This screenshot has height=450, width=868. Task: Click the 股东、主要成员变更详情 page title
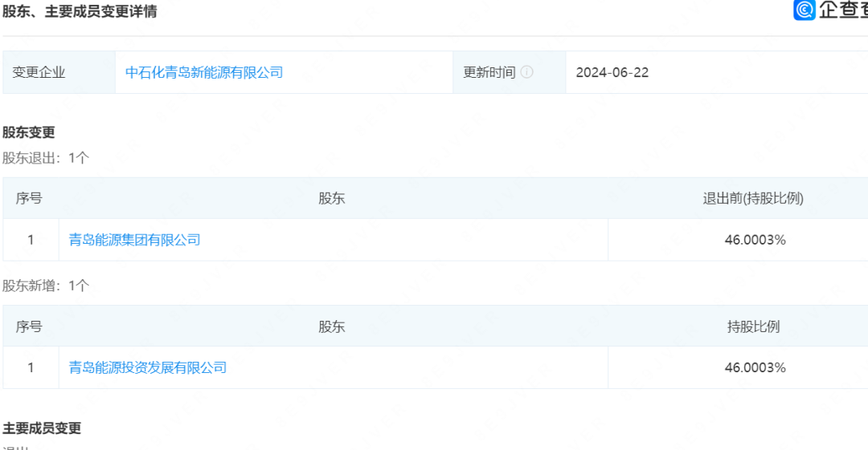point(80,11)
